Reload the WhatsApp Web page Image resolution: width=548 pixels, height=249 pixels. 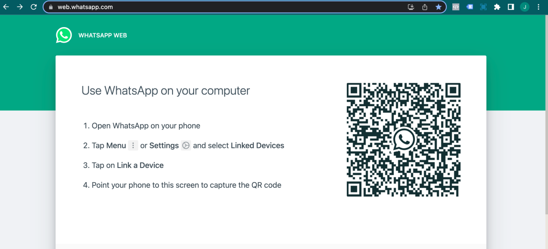pyautogui.click(x=34, y=7)
